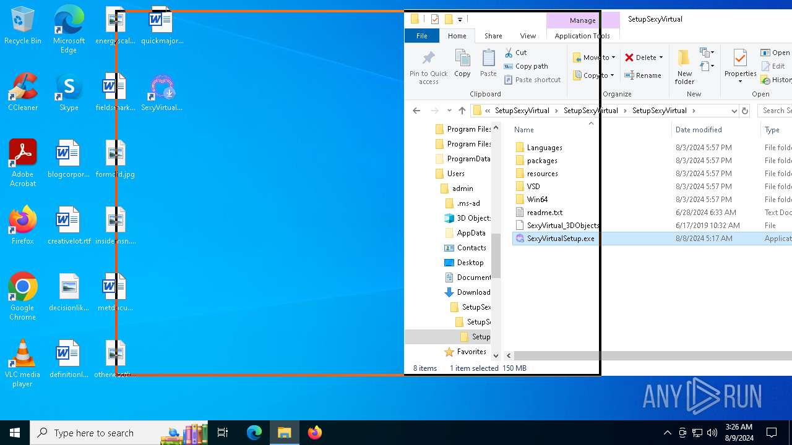Select the CCleaner desktop shortcut
Screen dimensions: 792x445
pyautogui.click(x=23, y=91)
